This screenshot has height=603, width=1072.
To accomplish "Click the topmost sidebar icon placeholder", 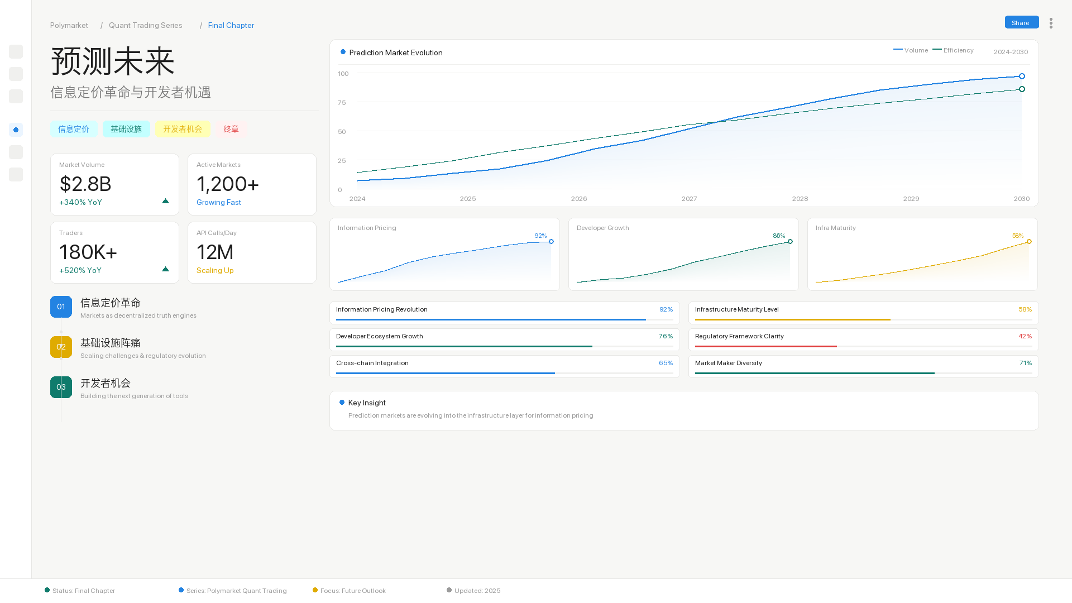I will [16, 52].
